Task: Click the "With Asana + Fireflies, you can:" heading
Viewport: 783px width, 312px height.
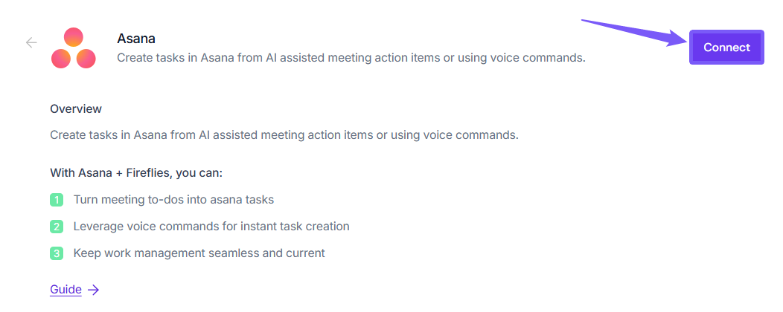Action: pos(136,173)
